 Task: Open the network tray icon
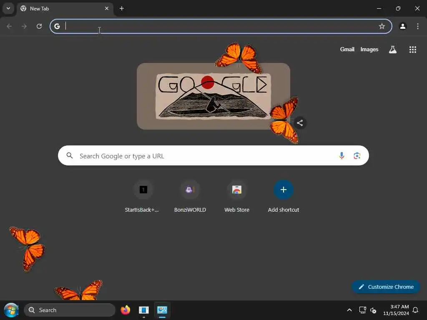[x=362, y=310]
